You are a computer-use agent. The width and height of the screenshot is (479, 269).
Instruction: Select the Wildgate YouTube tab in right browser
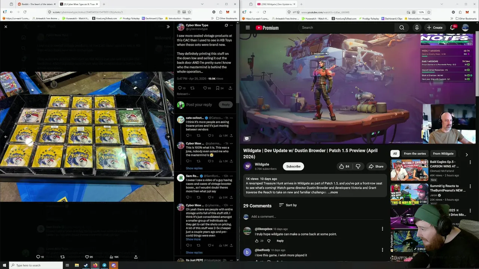(275, 4)
